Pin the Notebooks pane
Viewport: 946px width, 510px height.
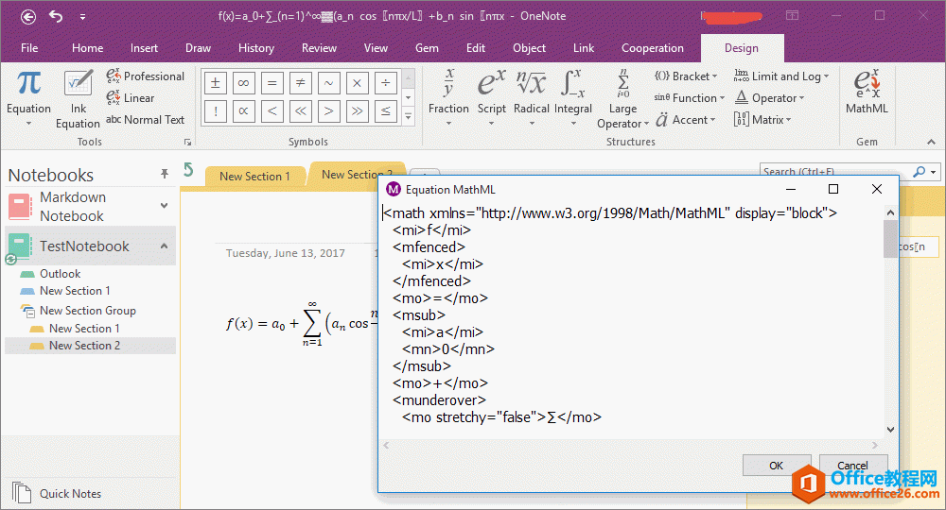(x=164, y=174)
